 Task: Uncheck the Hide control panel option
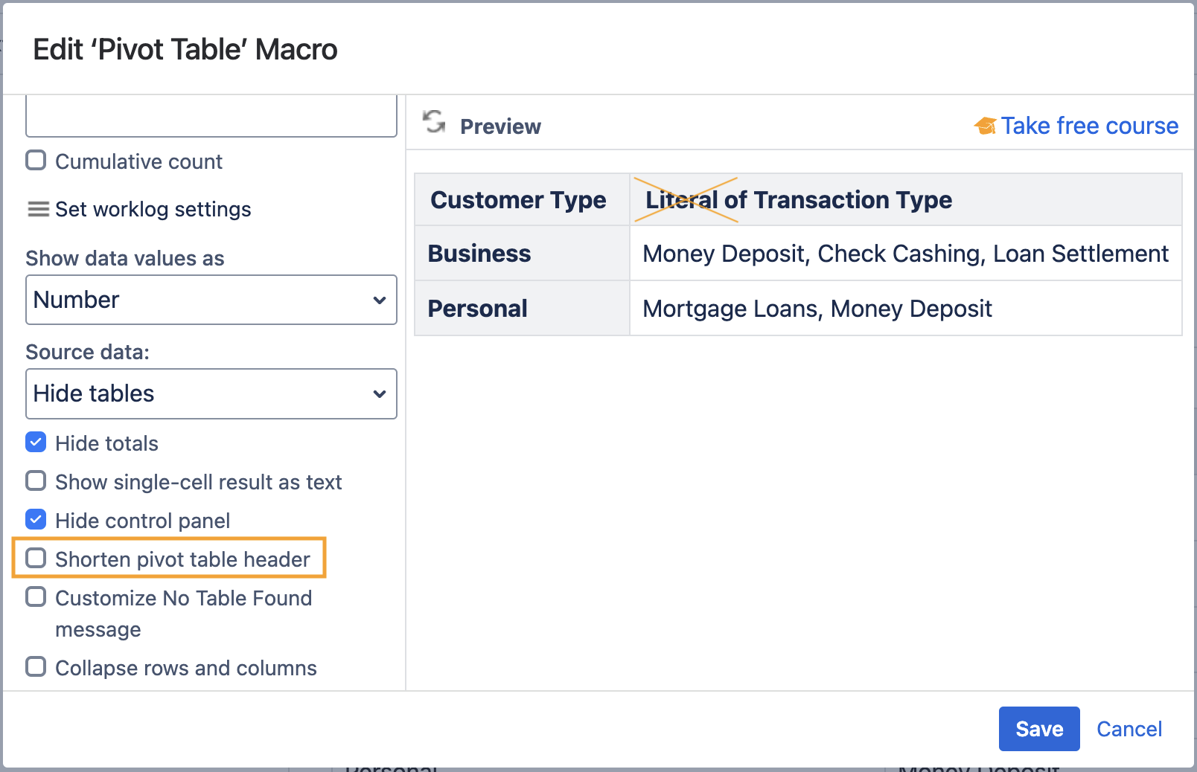click(x=36, y=520)
